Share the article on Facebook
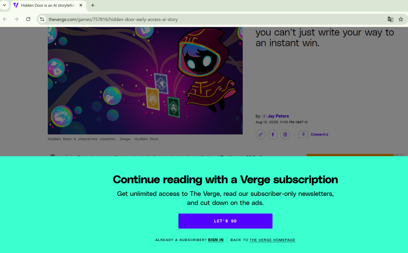The image size is (408, 253). tap(273, 135)
